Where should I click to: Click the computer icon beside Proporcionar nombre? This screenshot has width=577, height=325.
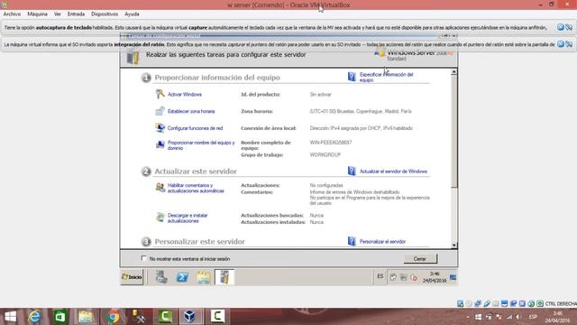[160, 144]
